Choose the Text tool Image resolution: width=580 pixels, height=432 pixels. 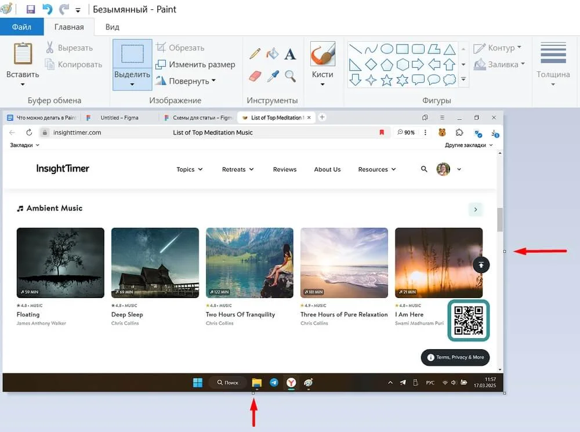pos(290,55)
